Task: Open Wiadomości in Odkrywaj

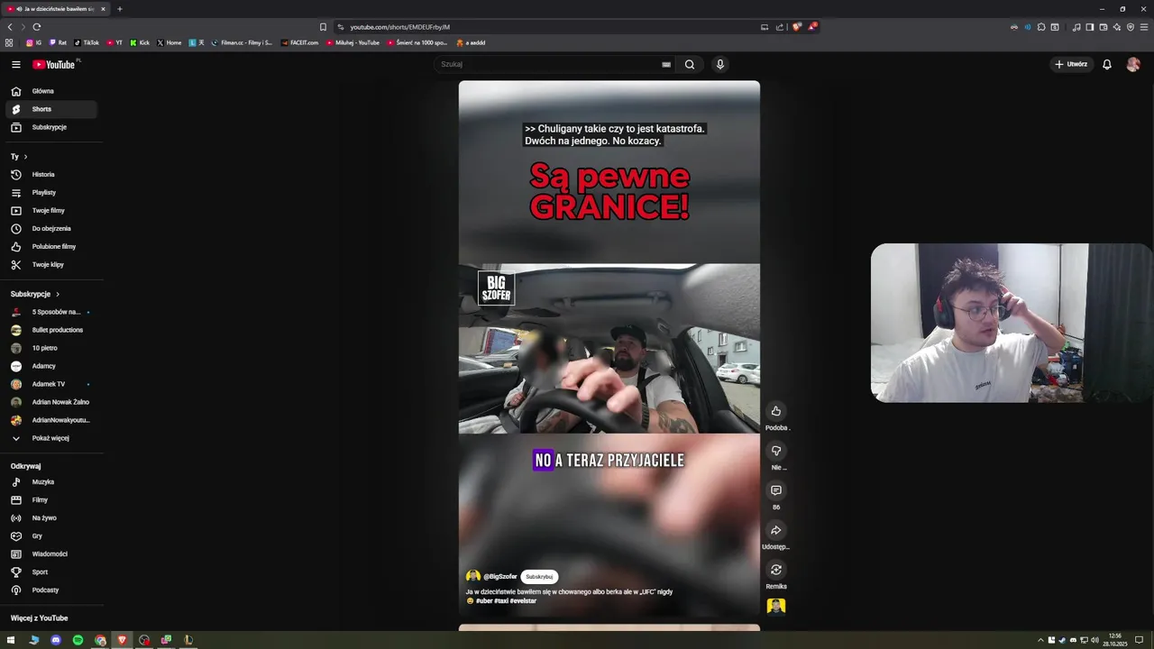Action: coord(50,553)
